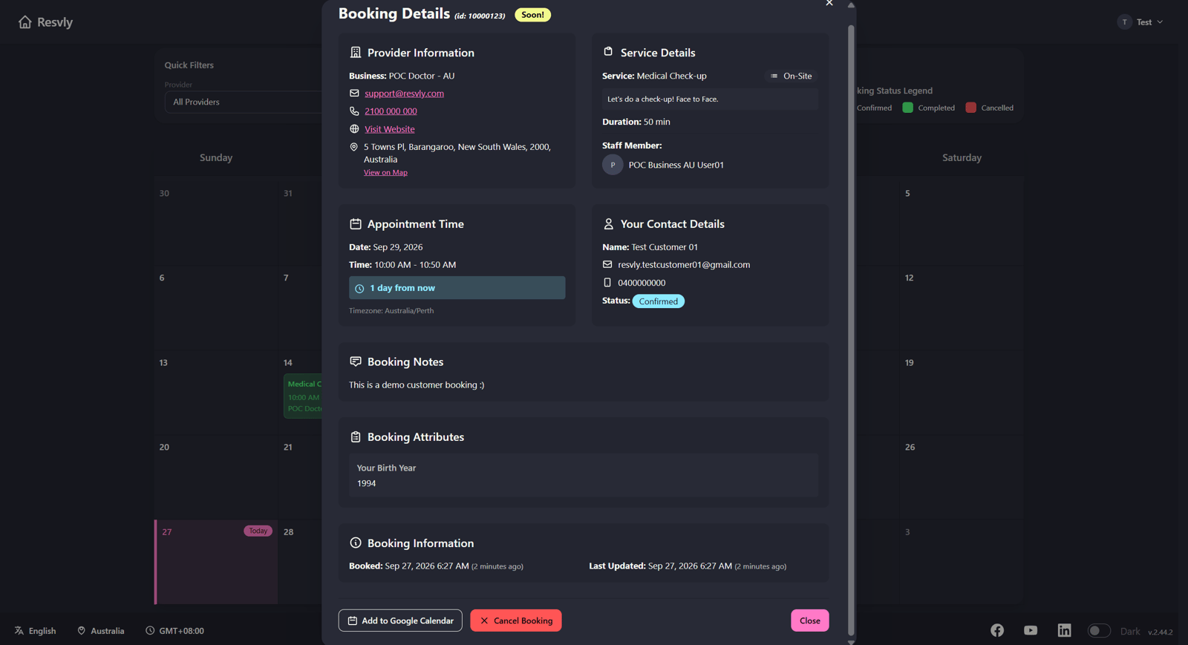Viewport: 1188px width, 645px height.
Task: Open the LinkedIn page icon
Action: point(1064,630)
